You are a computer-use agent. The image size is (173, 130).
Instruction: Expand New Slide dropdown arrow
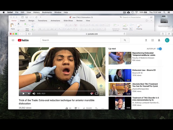coord(30,25)
